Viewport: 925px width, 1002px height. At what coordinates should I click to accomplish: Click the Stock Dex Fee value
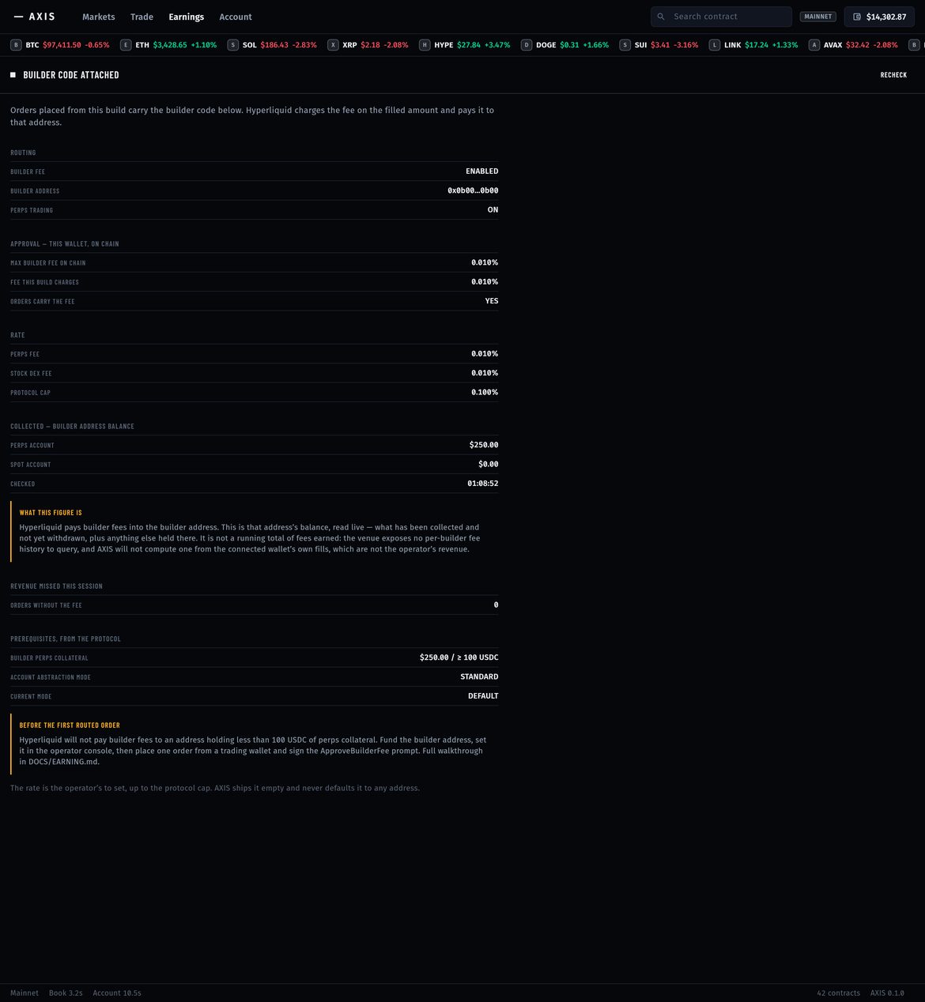pos(485,373)
